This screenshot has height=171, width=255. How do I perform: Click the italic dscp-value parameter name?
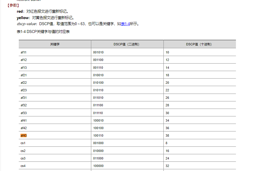pos(26,24)
